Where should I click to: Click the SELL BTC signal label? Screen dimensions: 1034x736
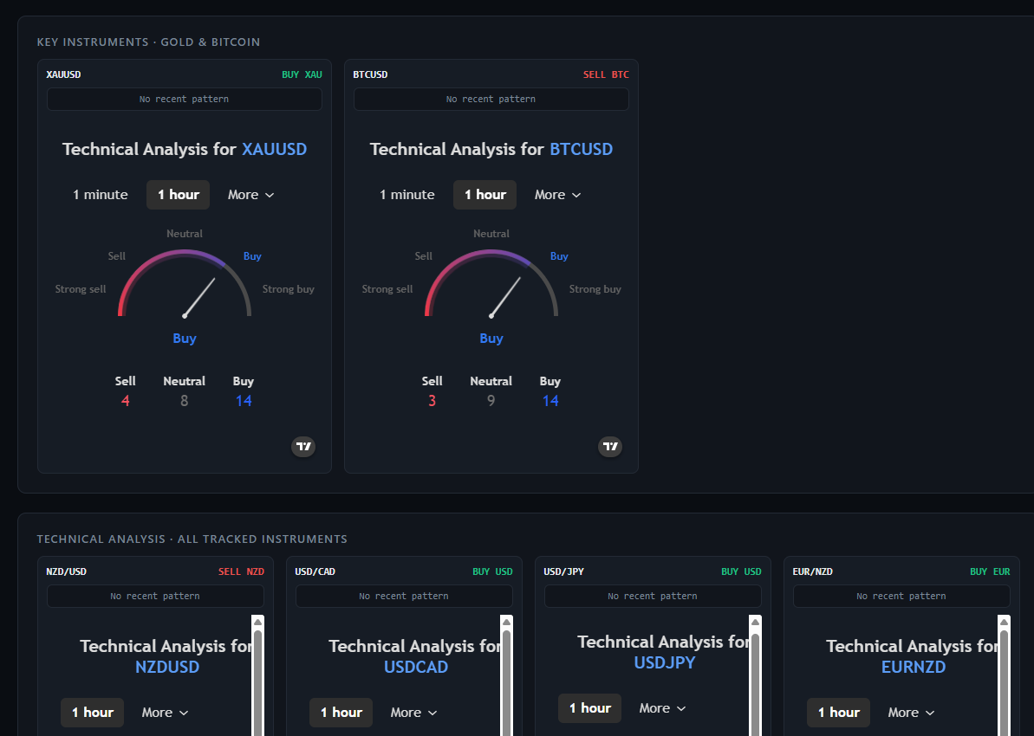coord(606,74)
